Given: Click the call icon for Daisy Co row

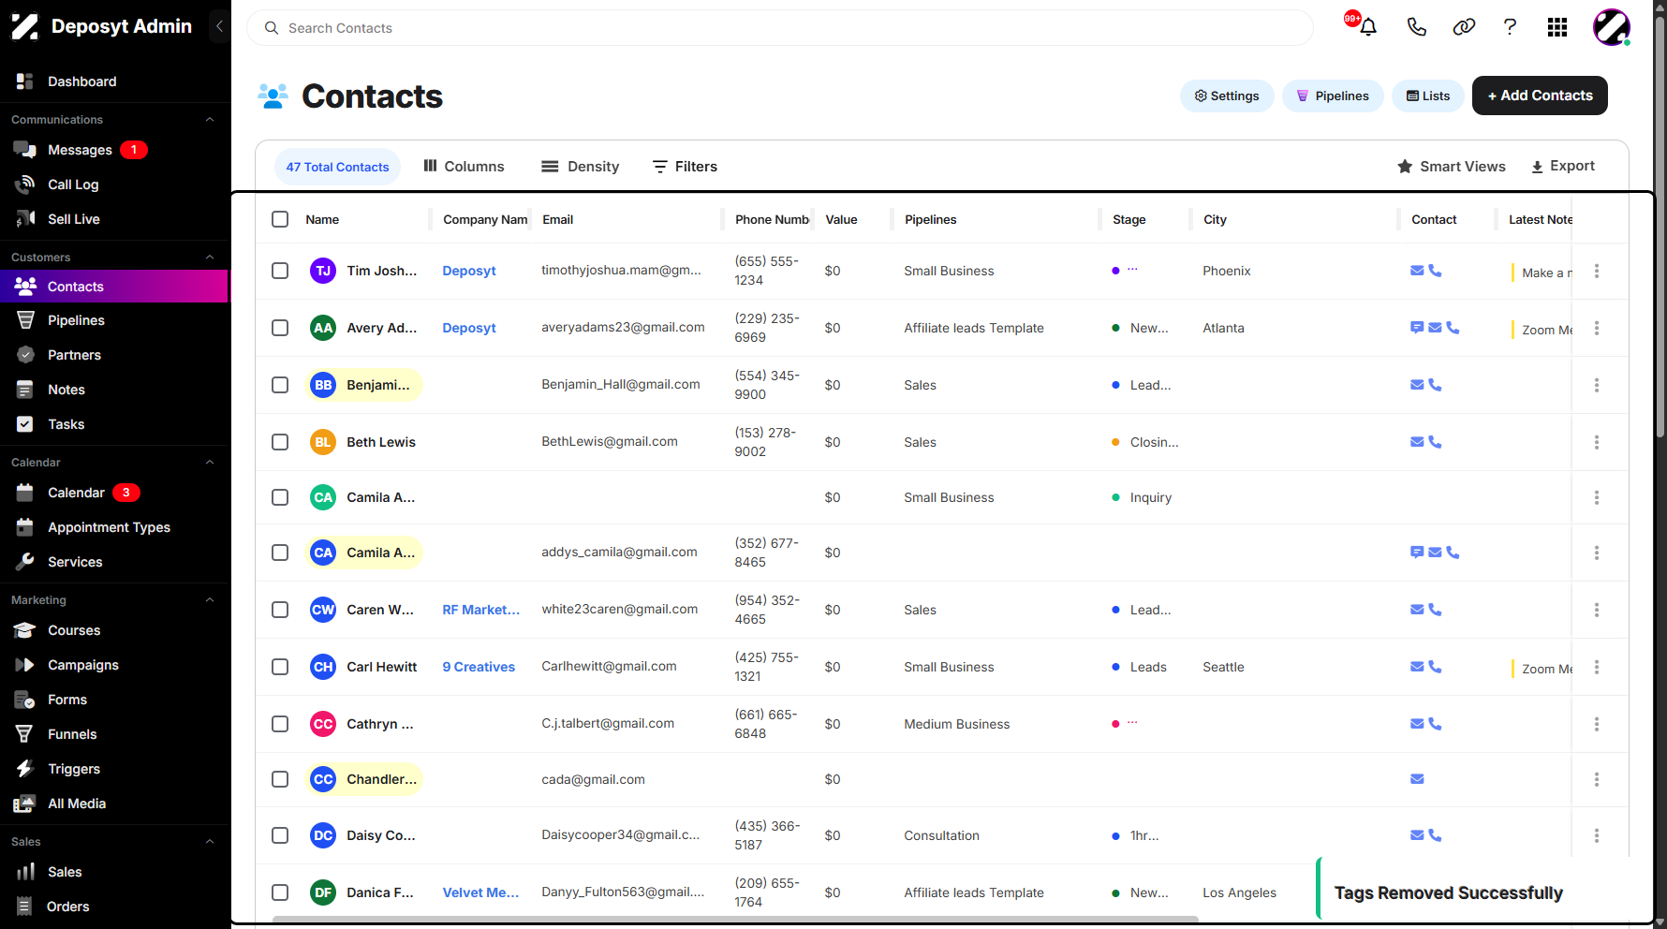Looking at the screenshot, I should (x=1435, y=835).
